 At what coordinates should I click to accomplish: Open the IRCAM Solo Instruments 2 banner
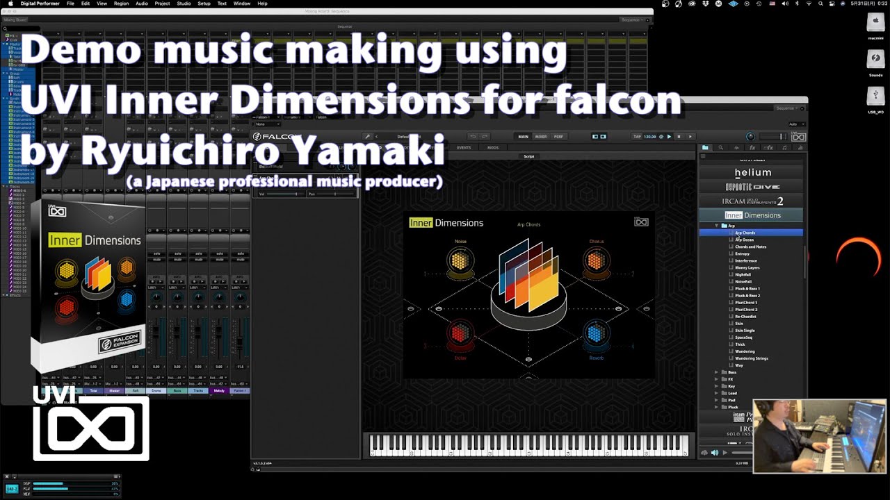pos(752,201)
